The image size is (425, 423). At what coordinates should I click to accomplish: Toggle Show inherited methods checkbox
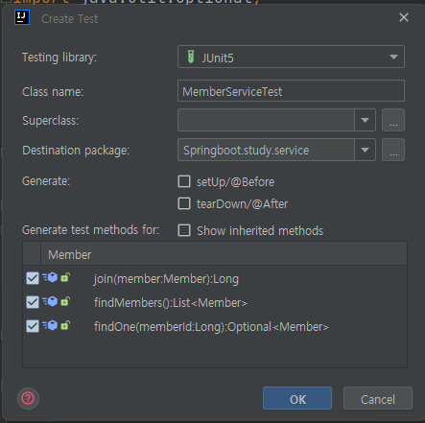click(x=184, y=230)
